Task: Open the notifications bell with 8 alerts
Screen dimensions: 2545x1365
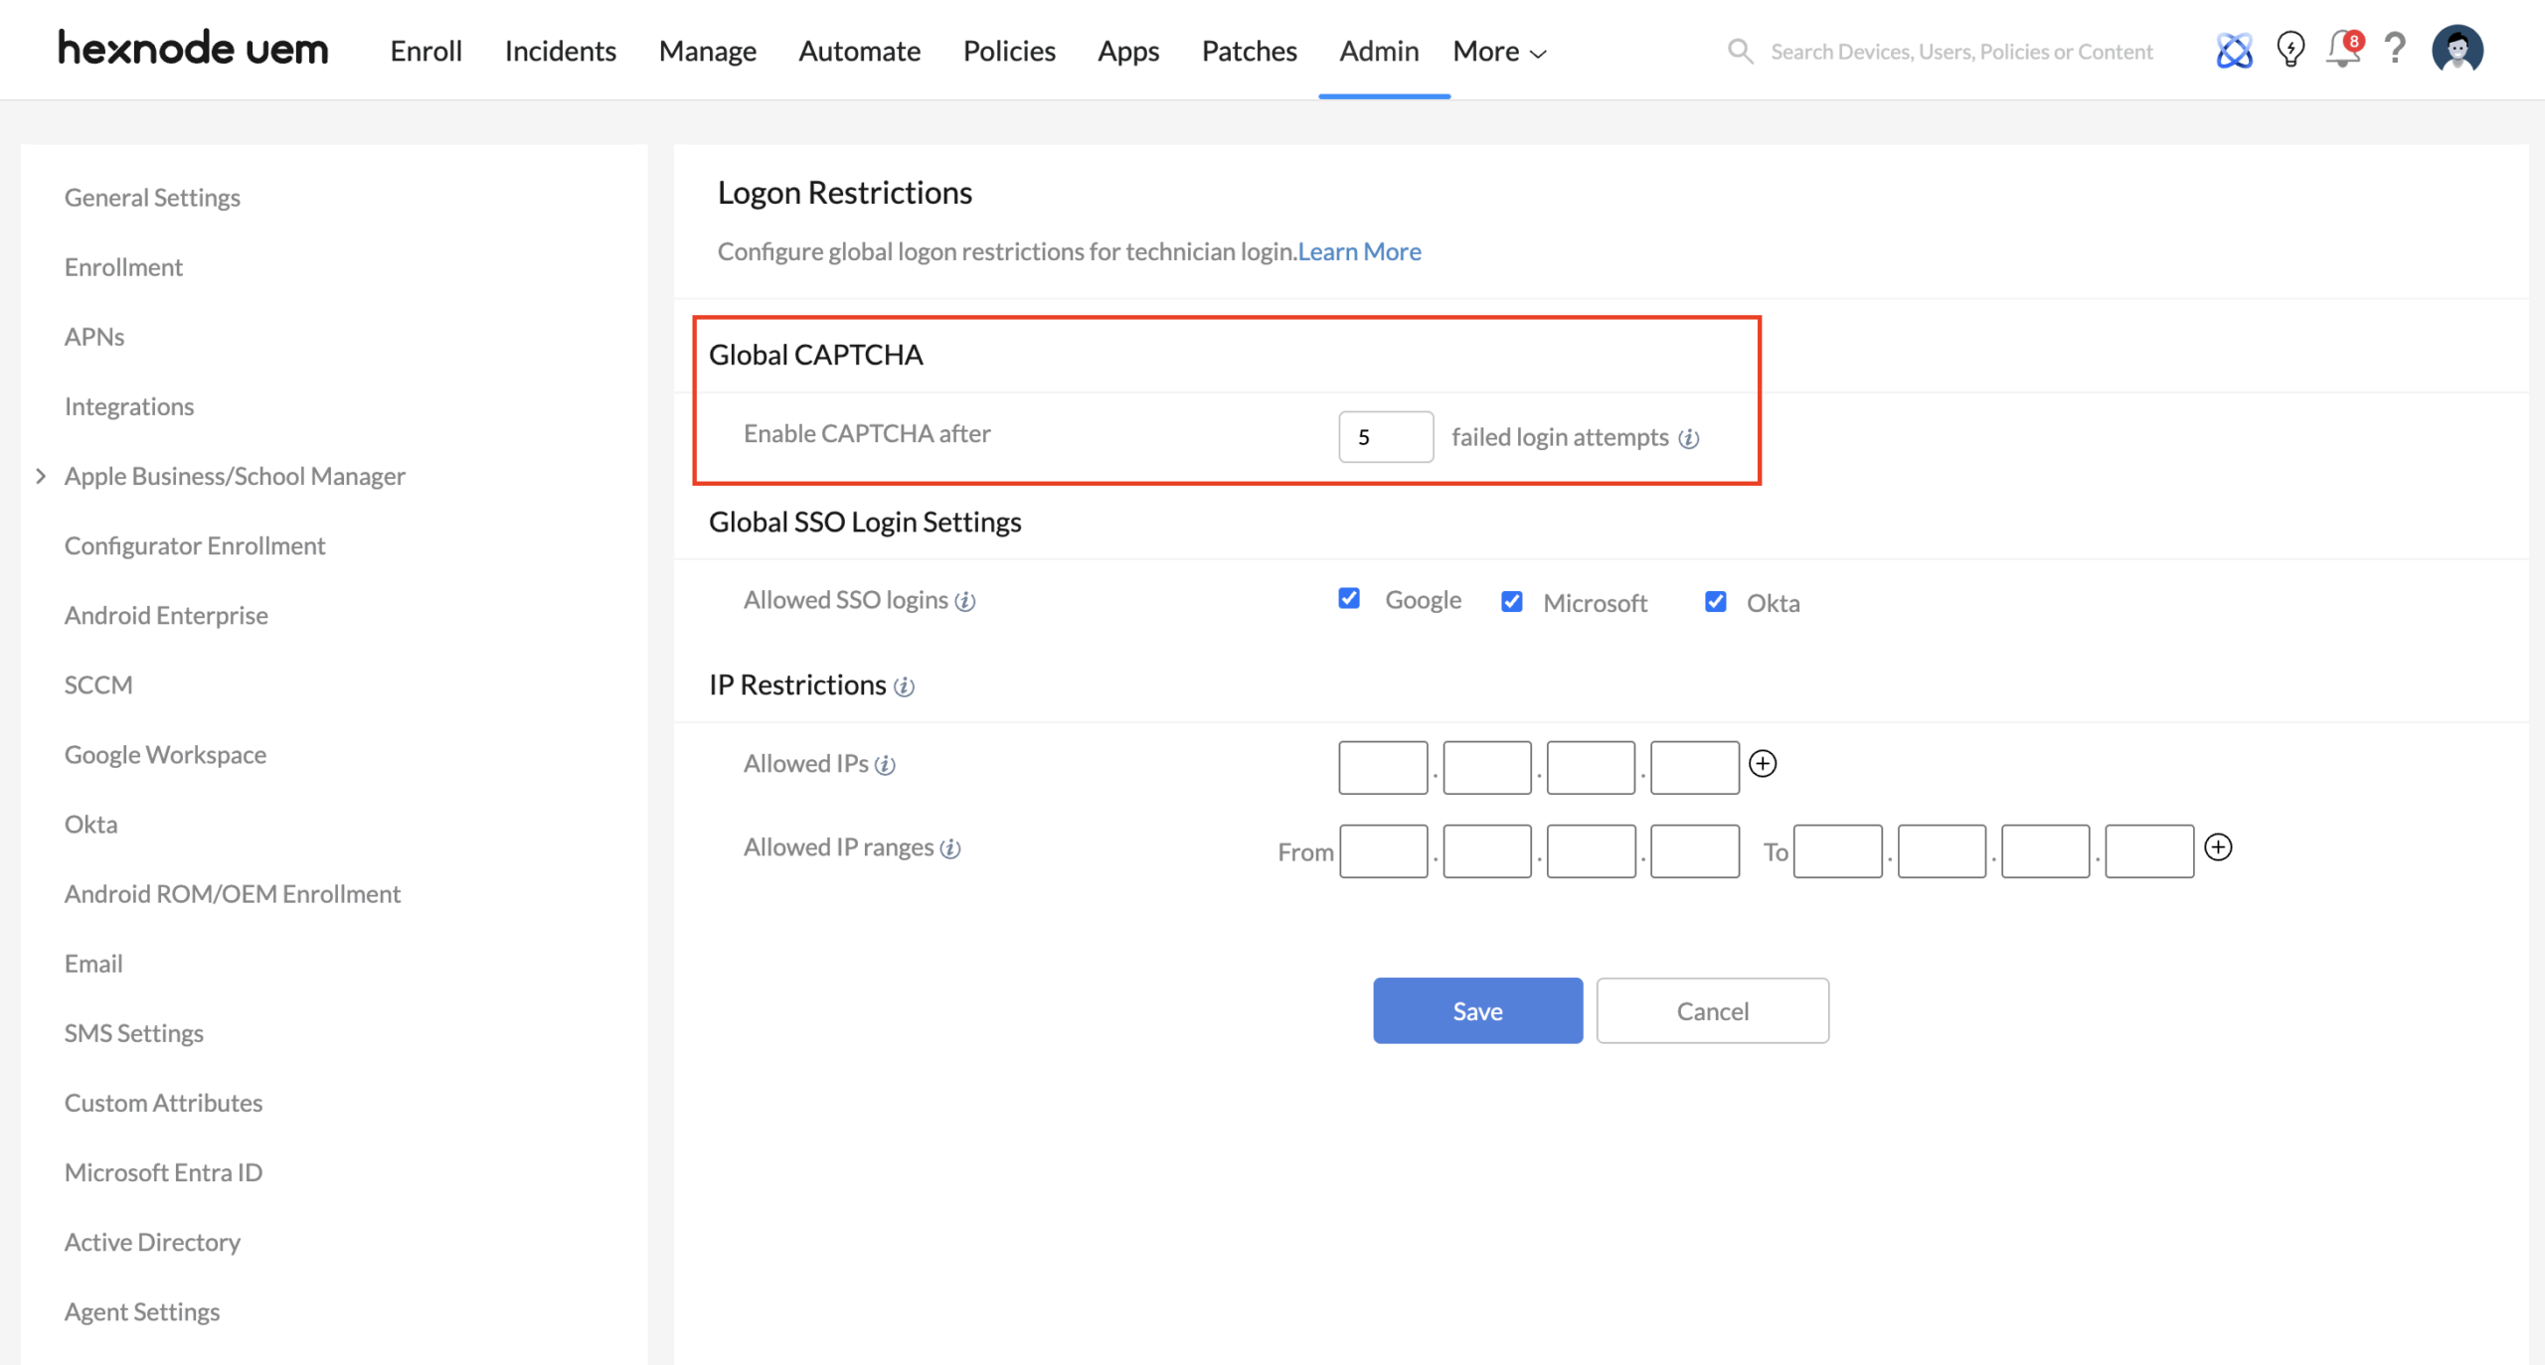Action: point(2343,50)
